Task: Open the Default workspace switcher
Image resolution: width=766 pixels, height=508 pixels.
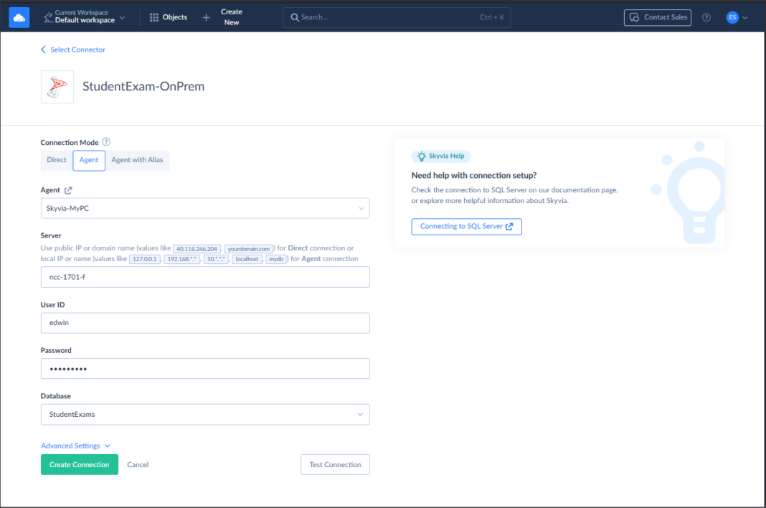Action: [84, 17]
